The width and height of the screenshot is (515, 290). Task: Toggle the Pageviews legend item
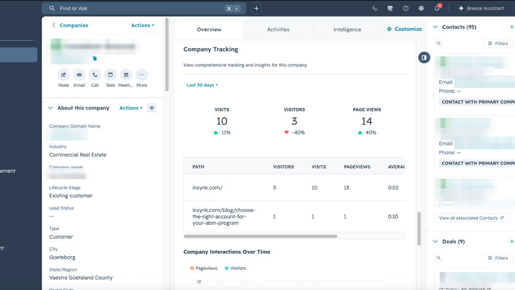[x=204, y=268]
